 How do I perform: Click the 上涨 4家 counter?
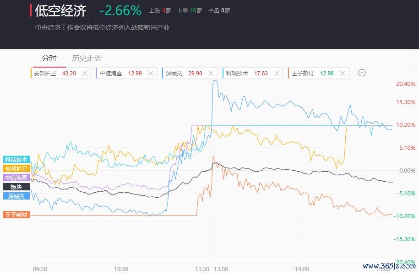(x=160, y=10)
